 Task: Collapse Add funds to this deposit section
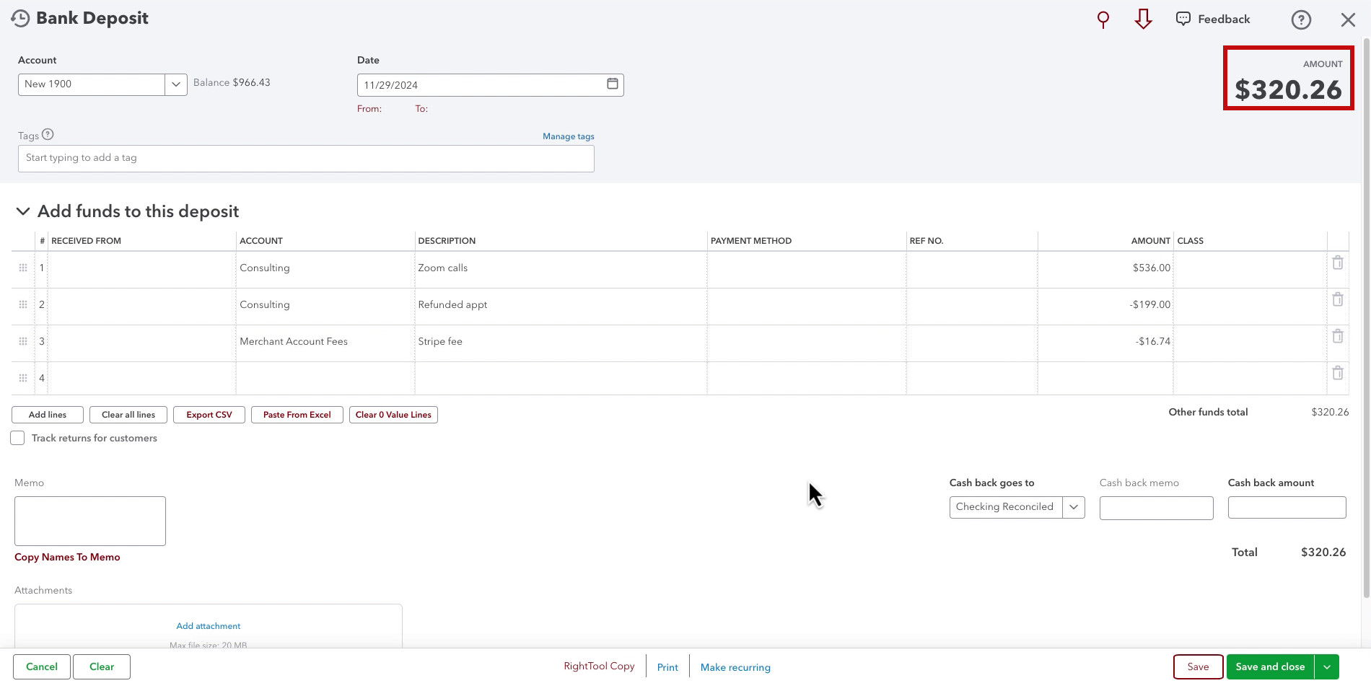tap(23, 211)
